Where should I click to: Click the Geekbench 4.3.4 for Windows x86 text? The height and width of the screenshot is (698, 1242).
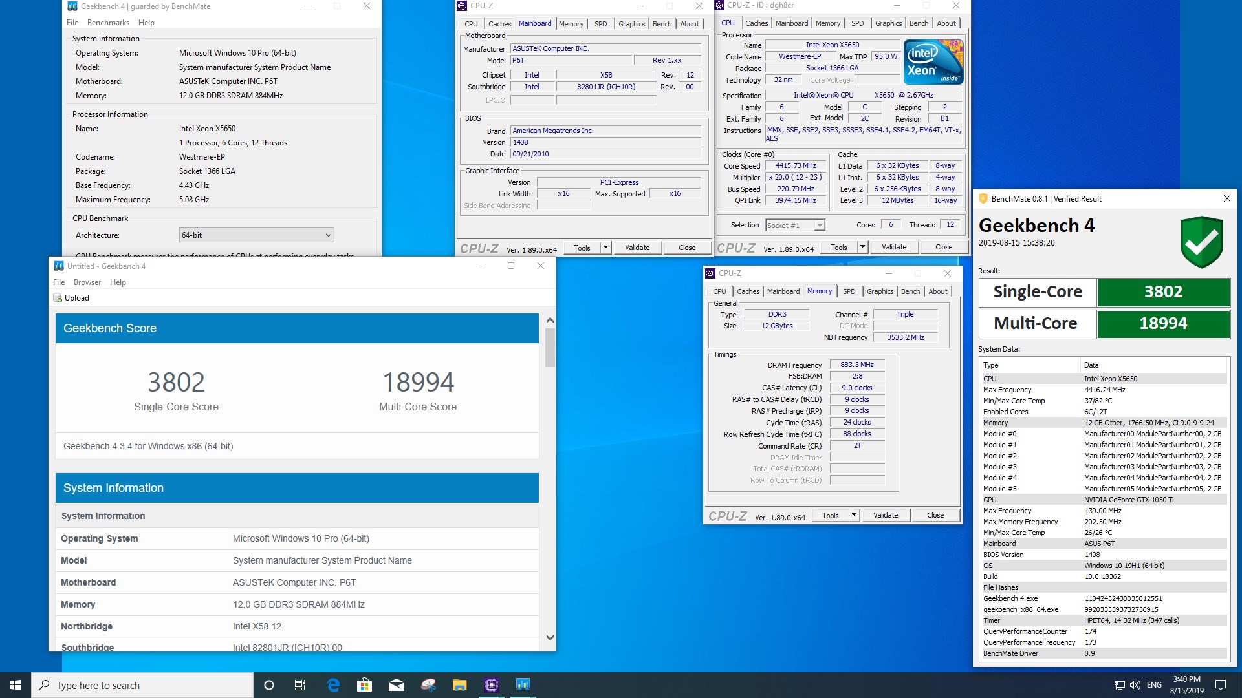(x=148, y=447)
